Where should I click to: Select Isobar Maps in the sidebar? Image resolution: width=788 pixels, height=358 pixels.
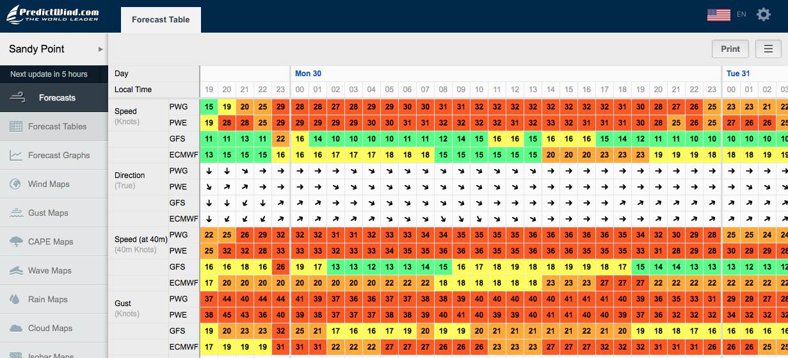coord(51,355)
